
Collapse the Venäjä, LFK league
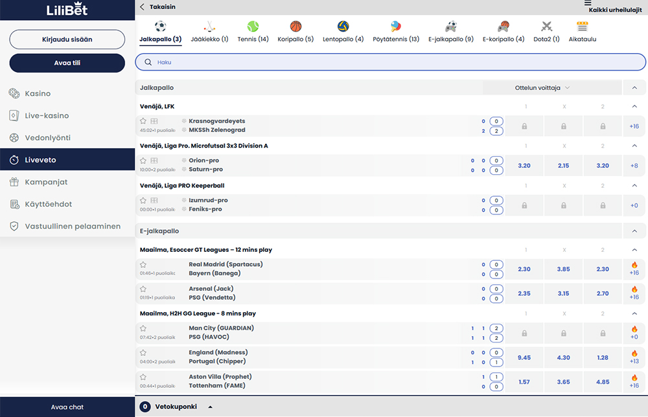tap(634, 107)
